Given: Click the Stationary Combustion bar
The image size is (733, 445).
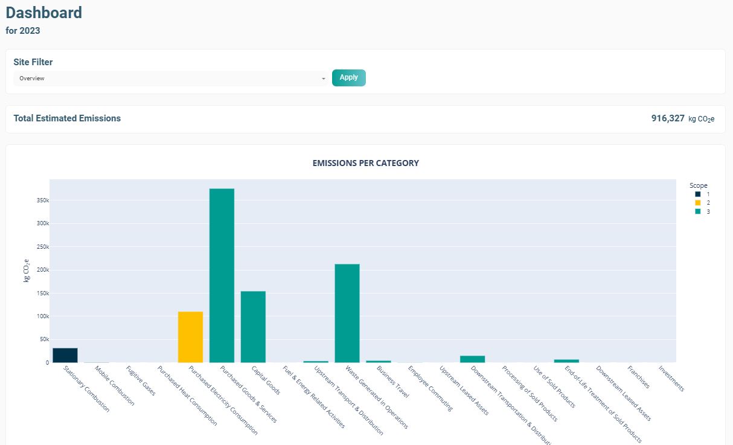Looking at the screenshot, I should [65, 355].
